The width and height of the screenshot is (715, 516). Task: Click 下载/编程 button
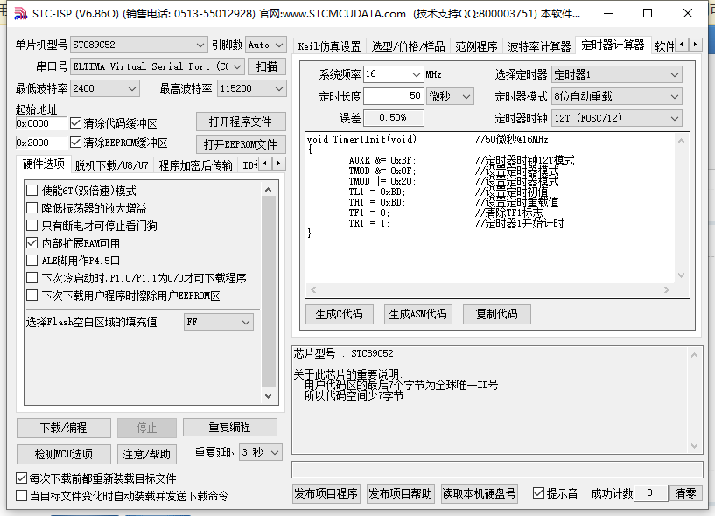(63, 428)
